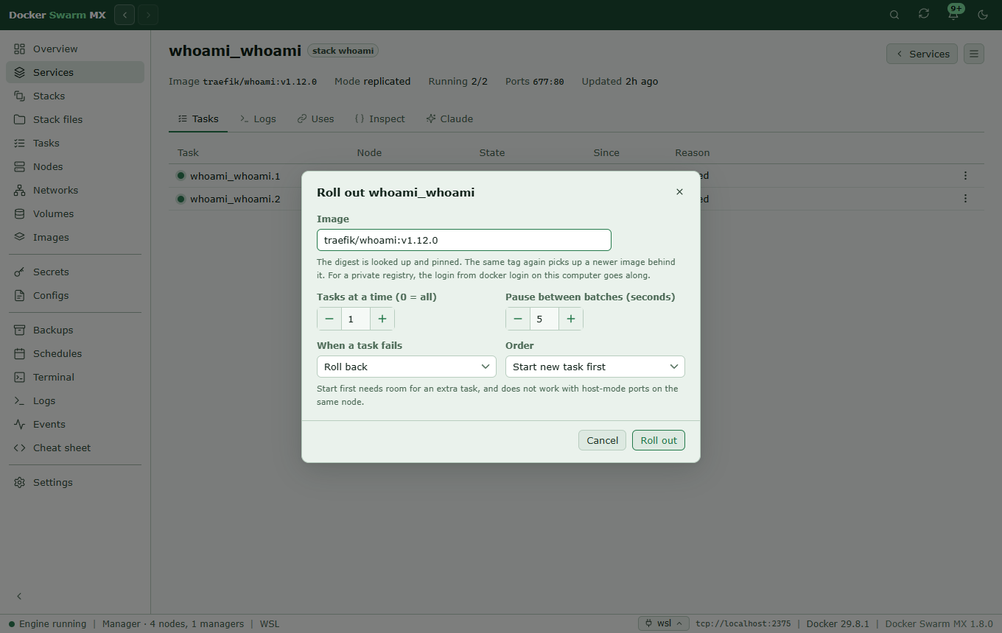Toggle dark mode moon icon

983,15
